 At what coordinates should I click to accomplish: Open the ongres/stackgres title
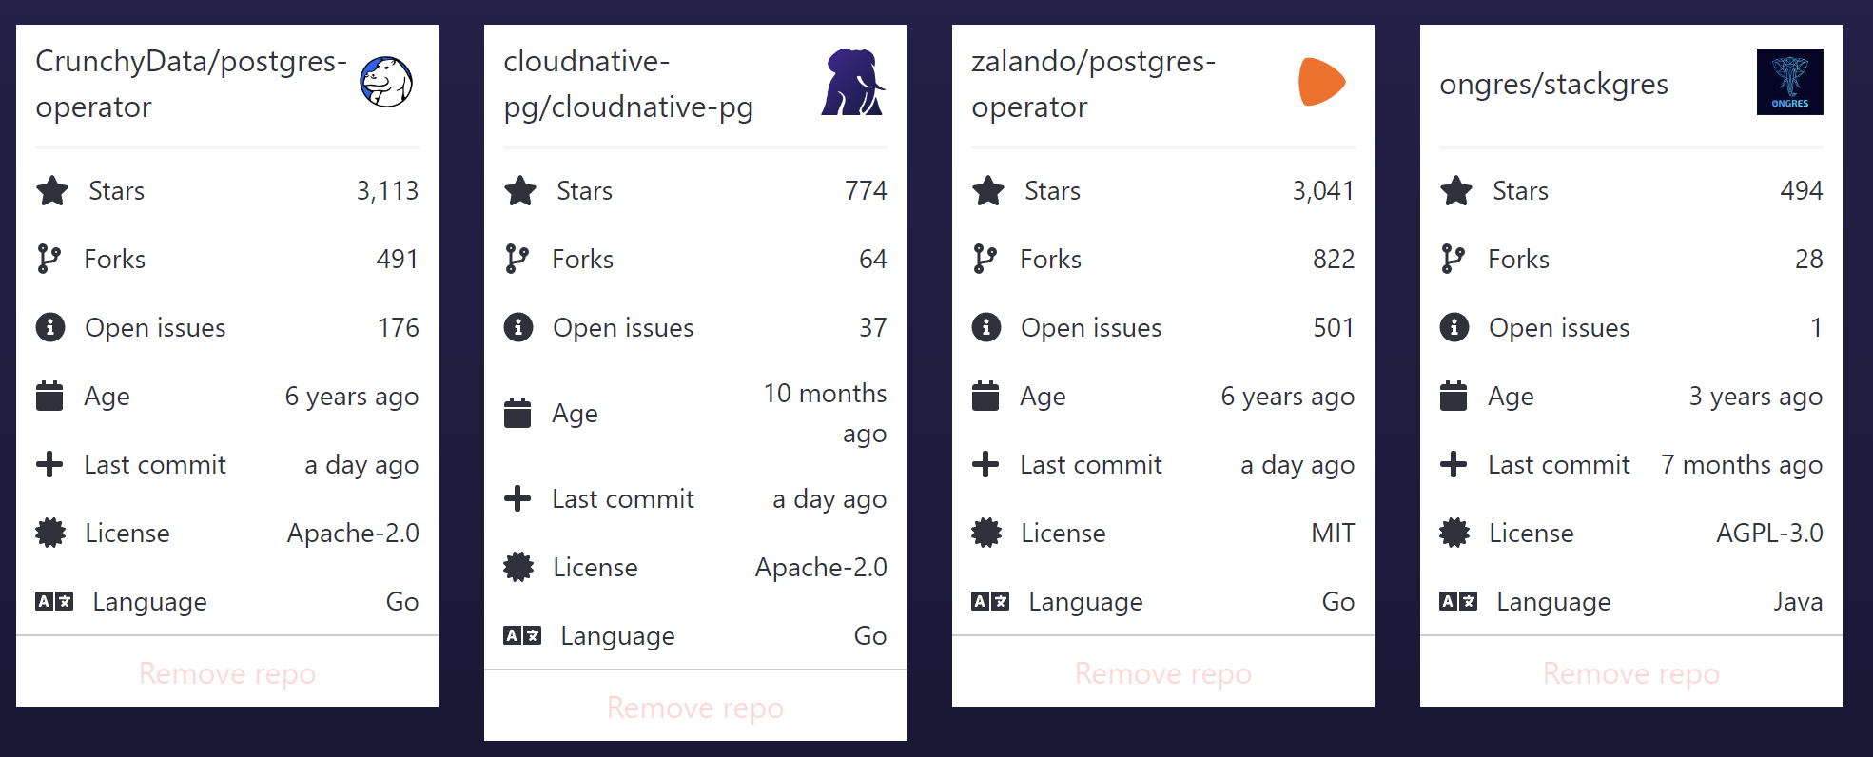point(1554,84)
